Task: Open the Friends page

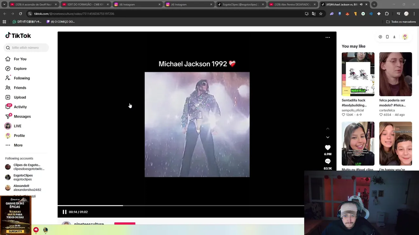Action: 20,88
